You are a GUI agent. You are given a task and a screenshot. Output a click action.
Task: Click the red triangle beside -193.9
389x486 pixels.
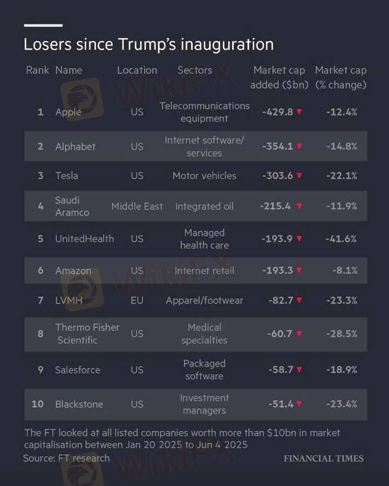299,238
